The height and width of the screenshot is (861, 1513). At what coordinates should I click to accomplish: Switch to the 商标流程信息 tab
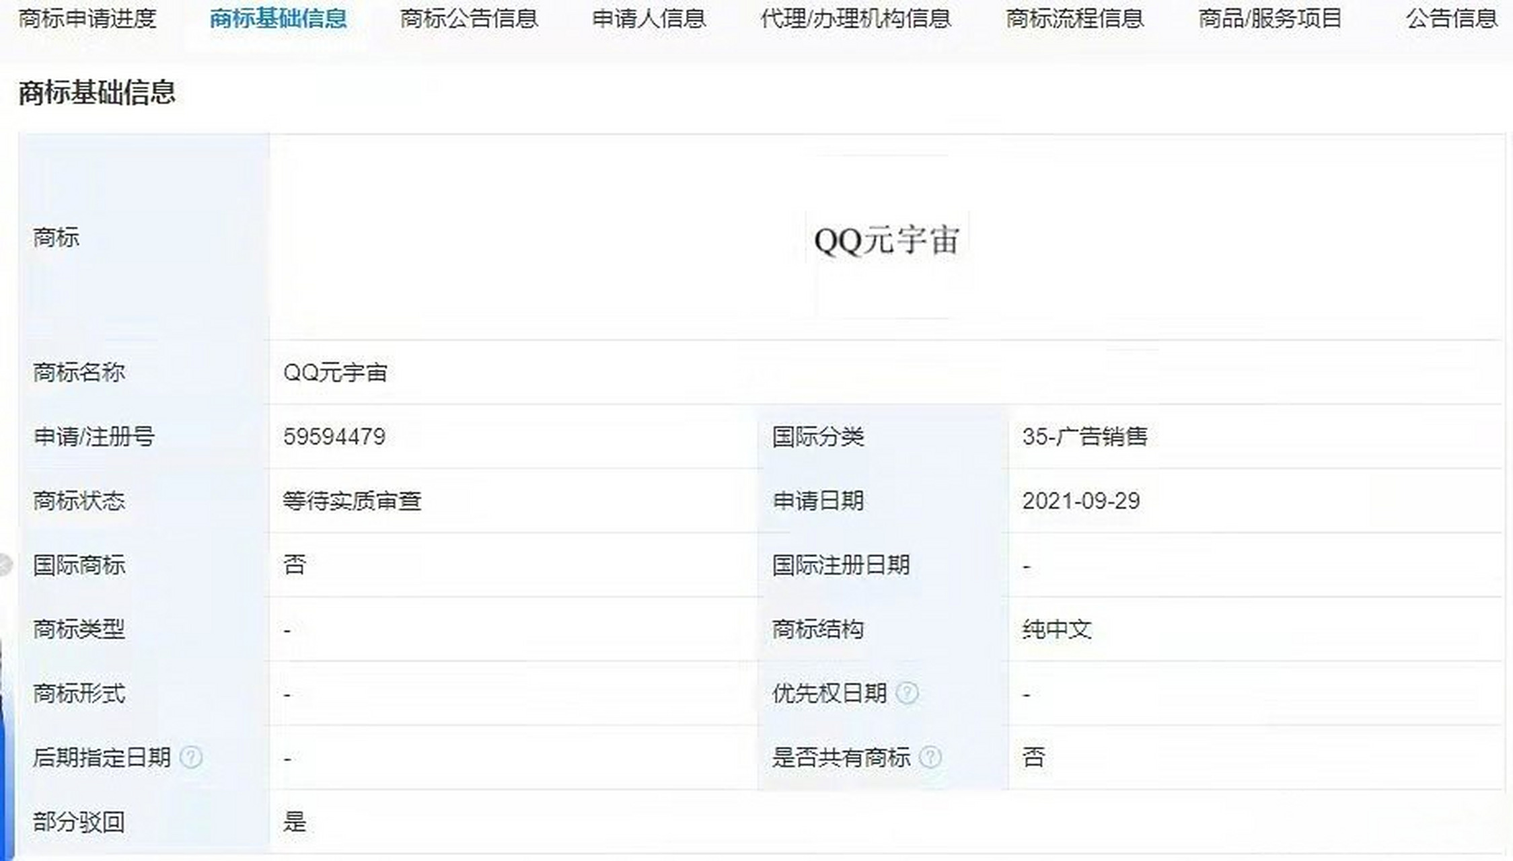coord(1075,19)
